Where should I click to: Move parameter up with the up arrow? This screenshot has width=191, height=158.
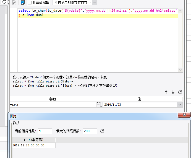pos(166,92)
